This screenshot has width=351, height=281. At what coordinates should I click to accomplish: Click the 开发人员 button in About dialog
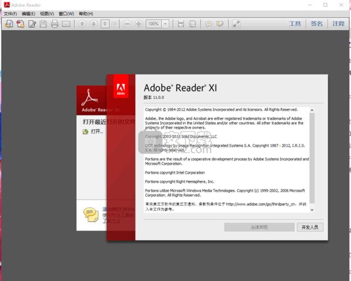310,227
